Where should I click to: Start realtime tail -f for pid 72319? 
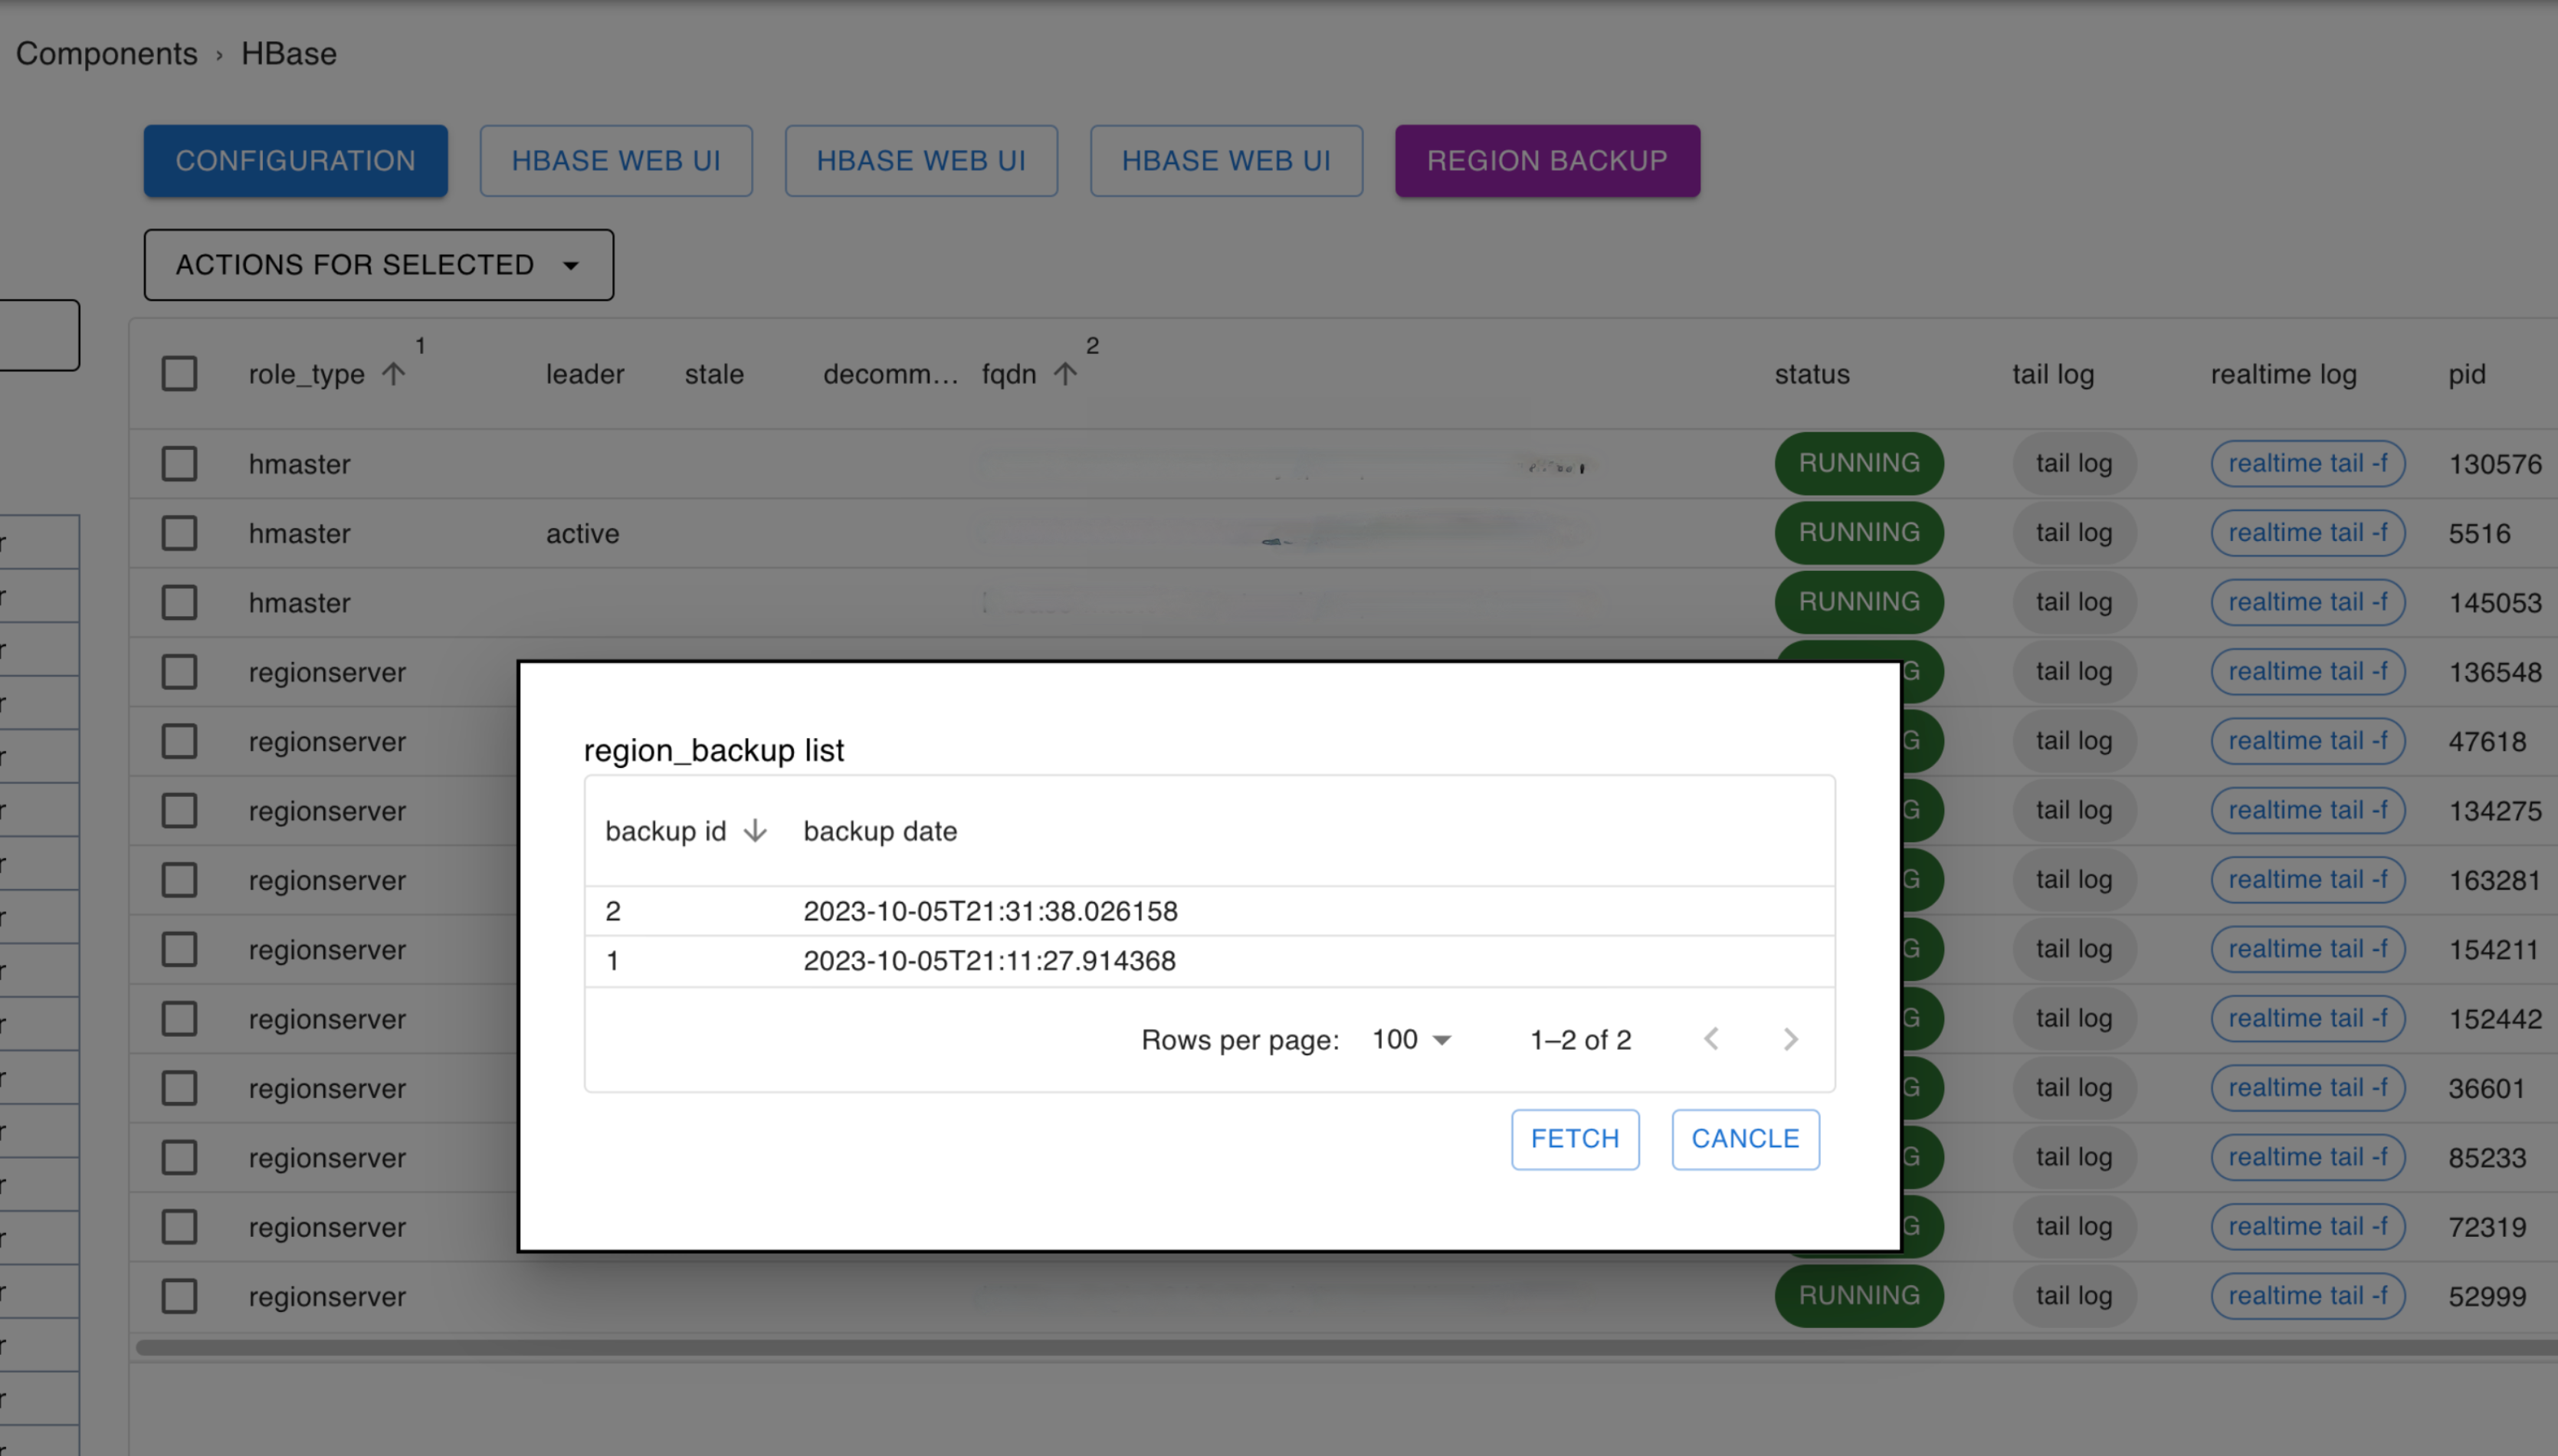pyautogui.click(x=2308, y=1226)
